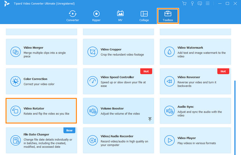Click the Color Correction sun icon
The height and width of the screenshot is (155, 241).
point(16,81)
